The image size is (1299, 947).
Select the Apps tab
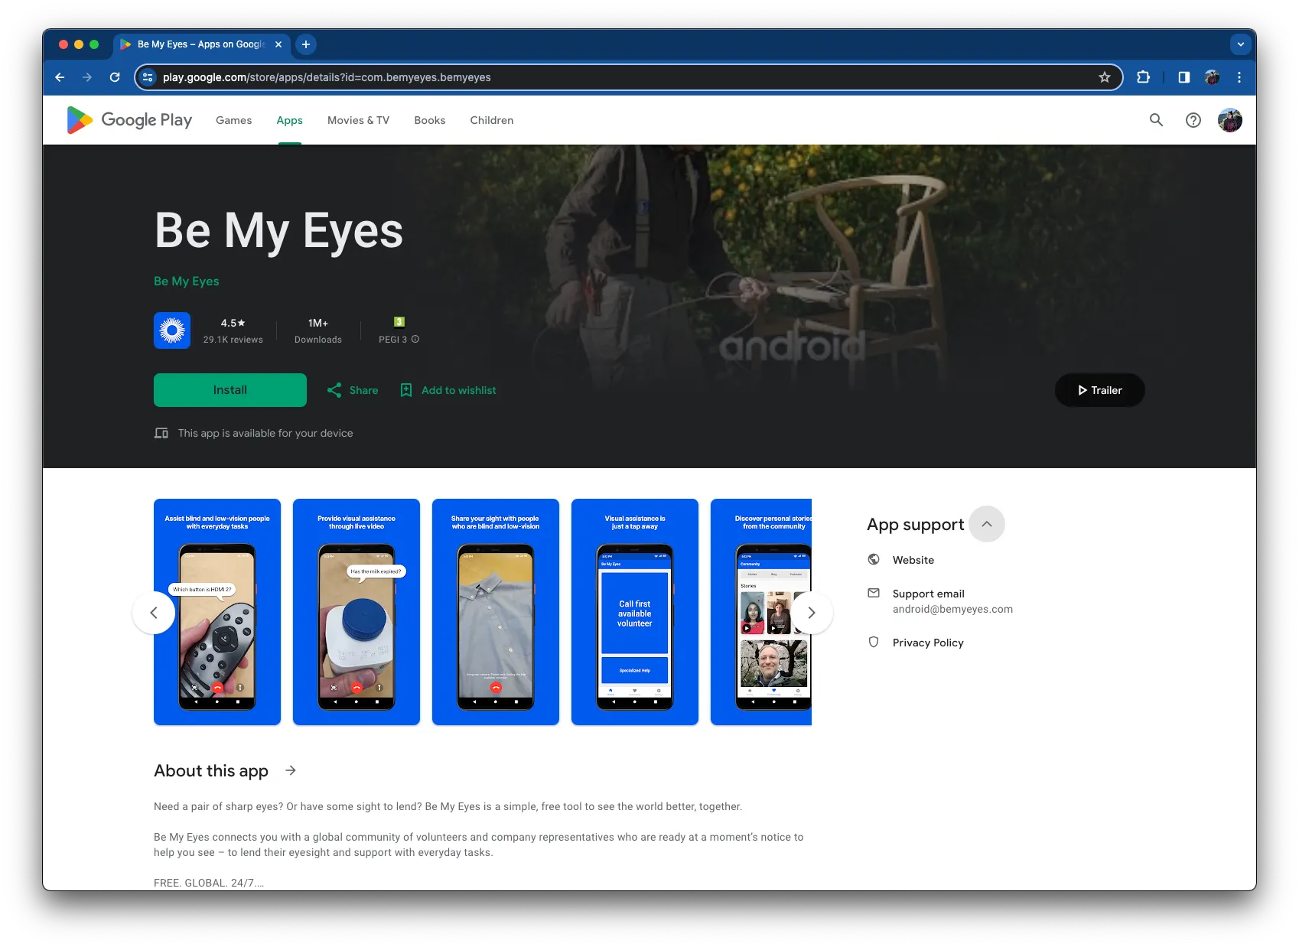[289, 120]
